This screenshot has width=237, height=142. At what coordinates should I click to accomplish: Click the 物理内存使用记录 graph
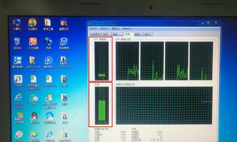click(164, 105)
